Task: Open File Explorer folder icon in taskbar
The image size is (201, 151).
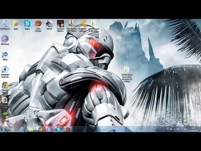Action: [31, 129]
